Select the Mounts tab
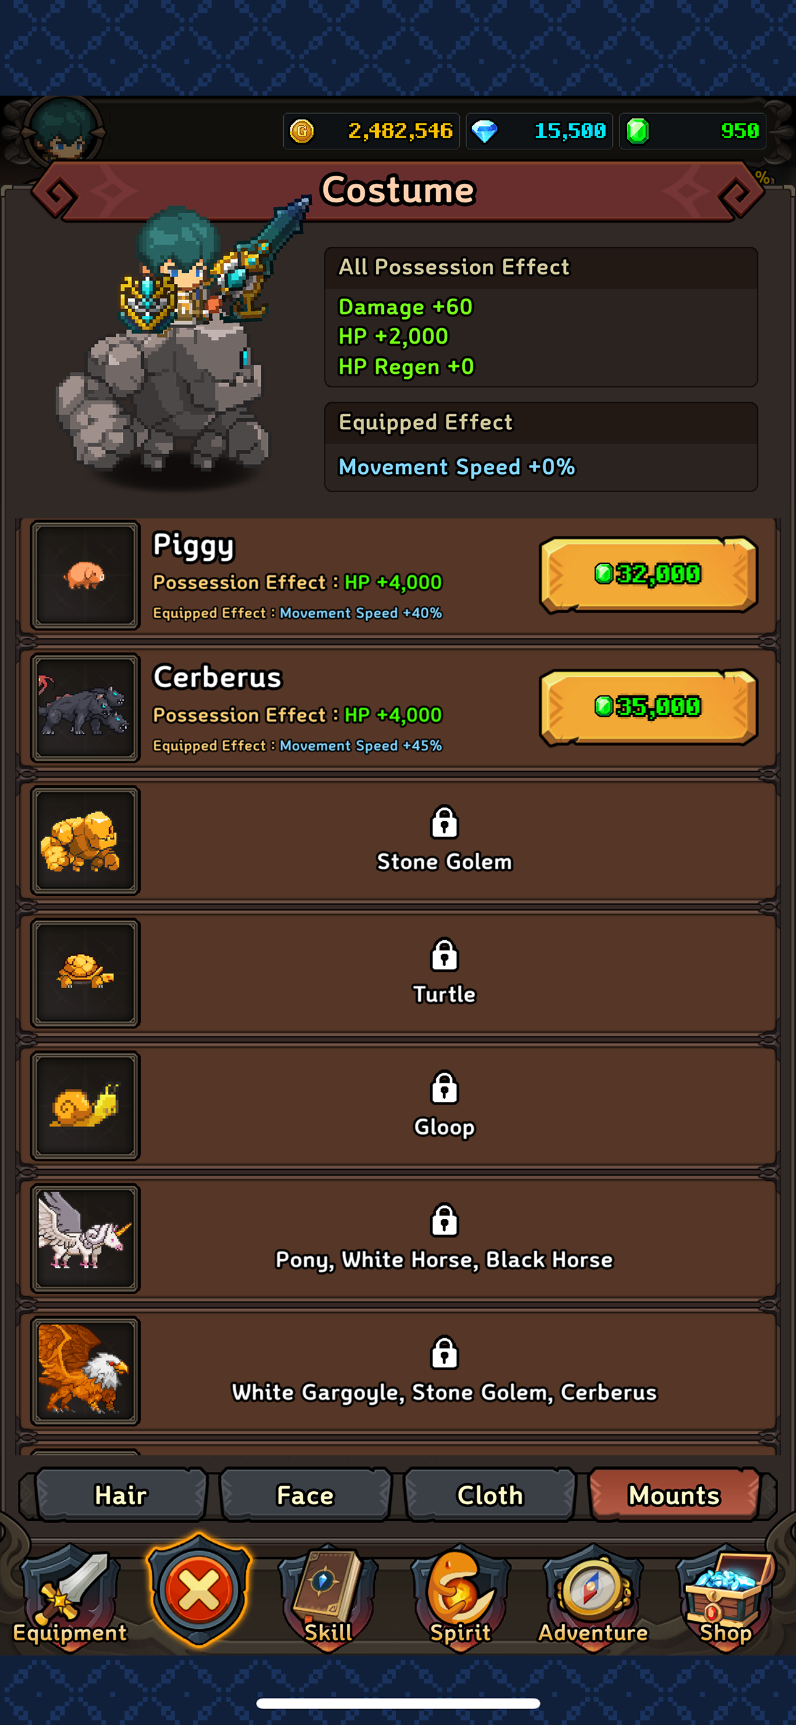Viewport: 796px width, 1725px height. pyautogui.click(x=674, y=1495)
